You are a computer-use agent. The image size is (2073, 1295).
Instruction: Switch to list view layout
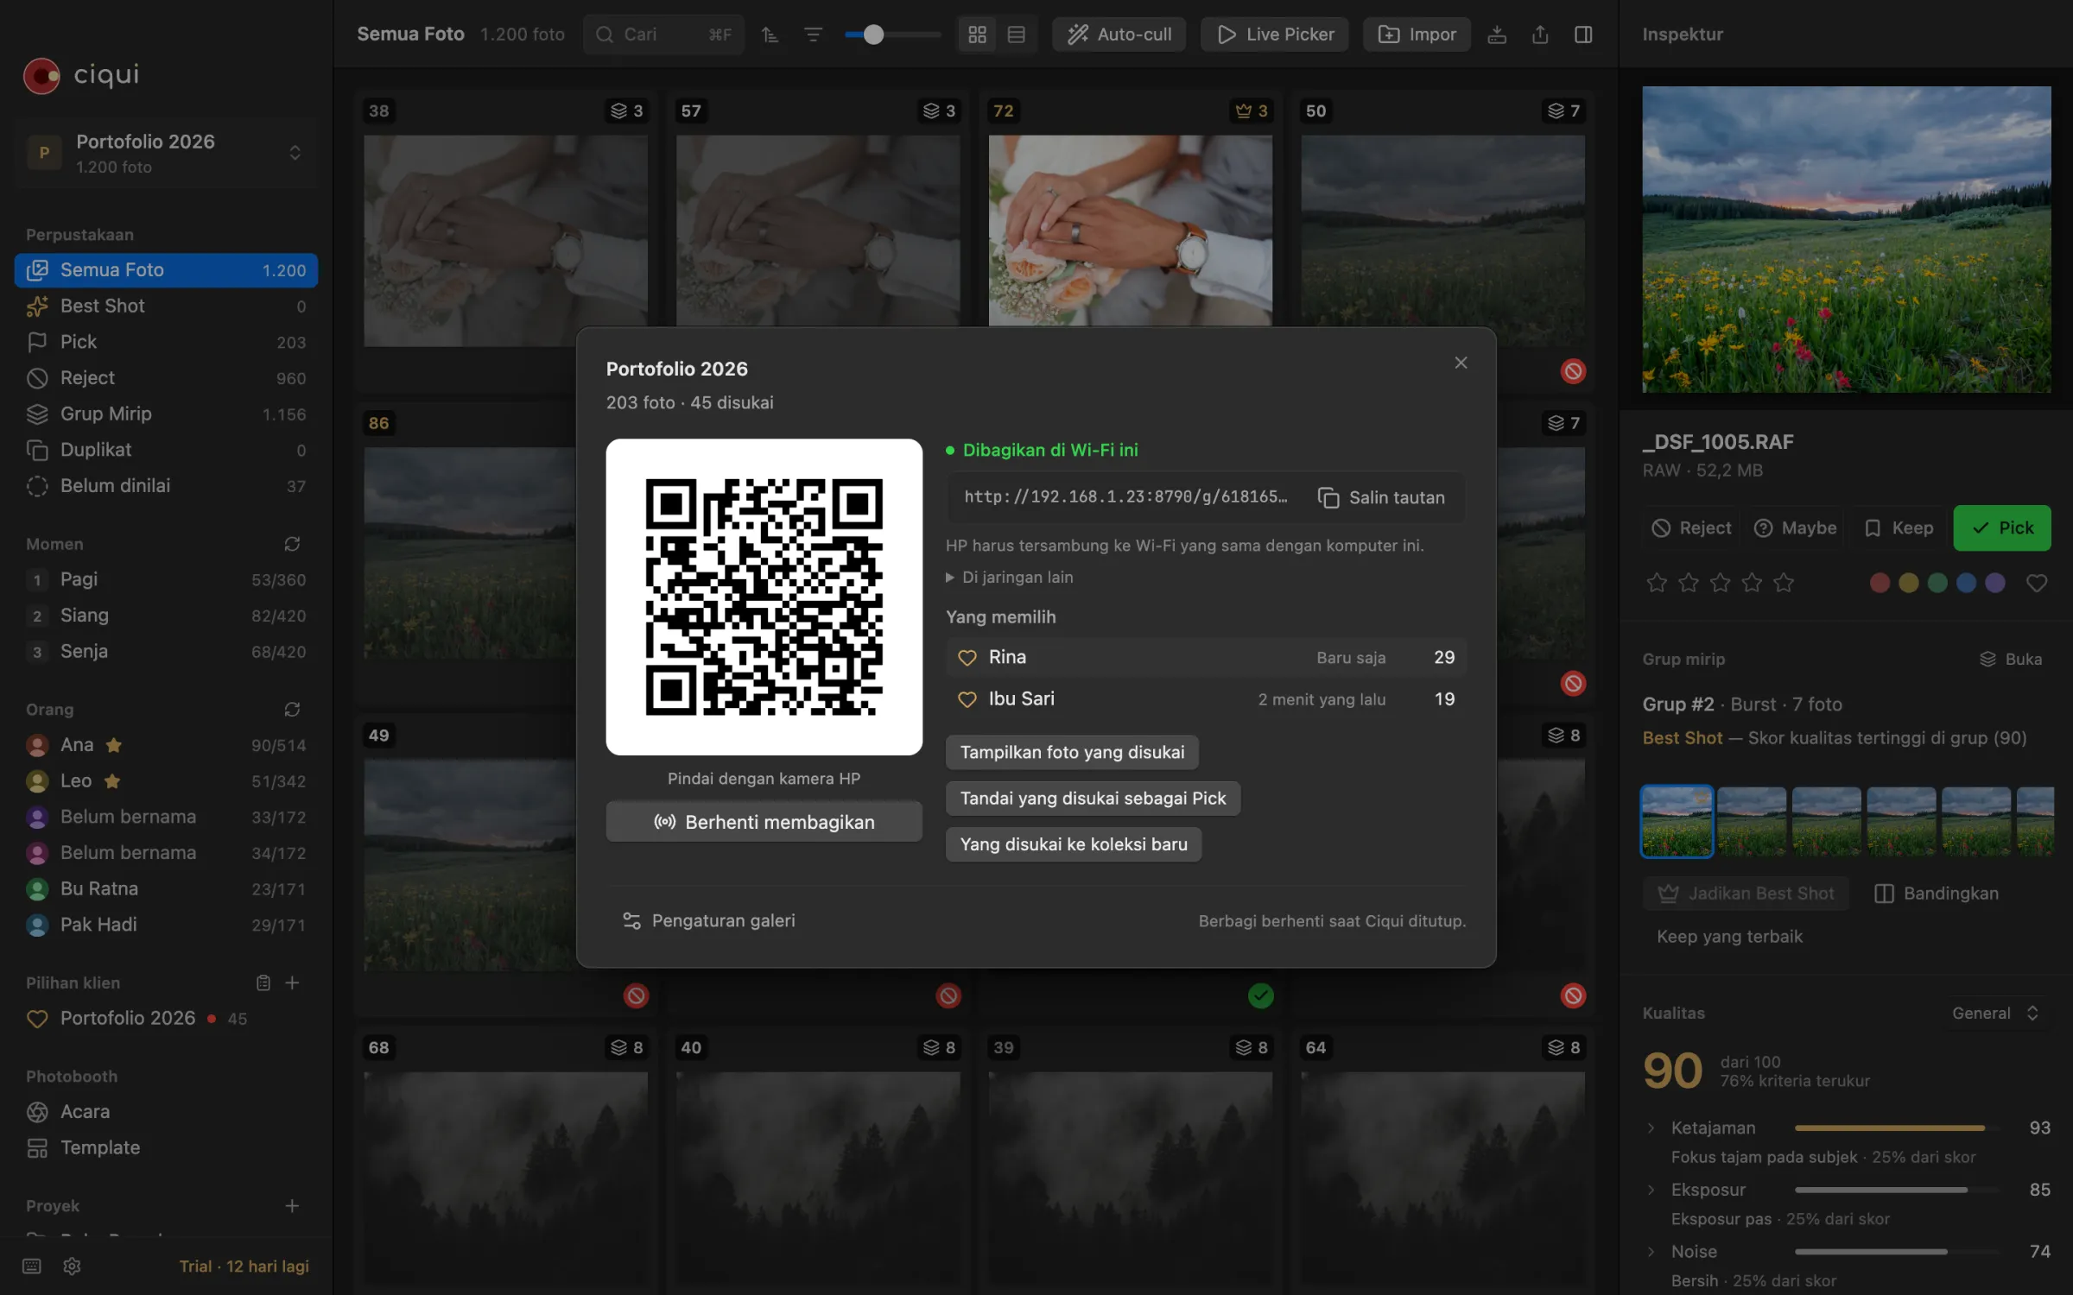[1017, 35]
